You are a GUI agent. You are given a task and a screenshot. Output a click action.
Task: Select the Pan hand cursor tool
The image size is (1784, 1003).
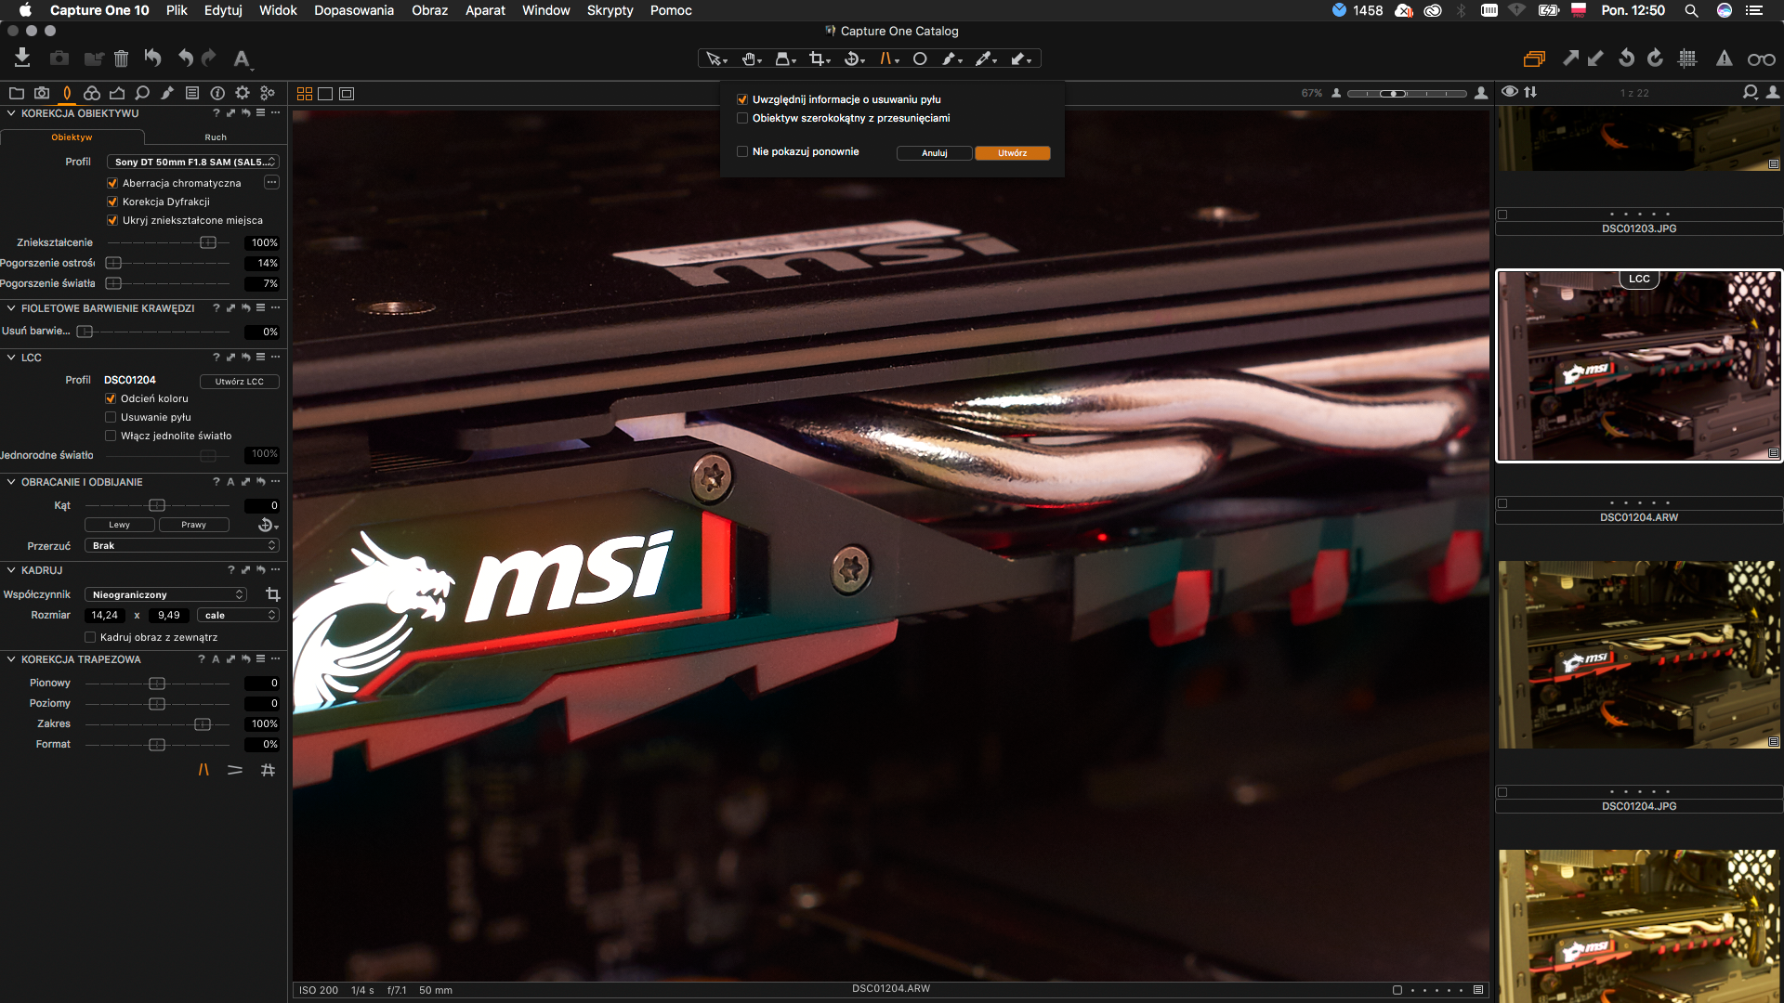749,59
